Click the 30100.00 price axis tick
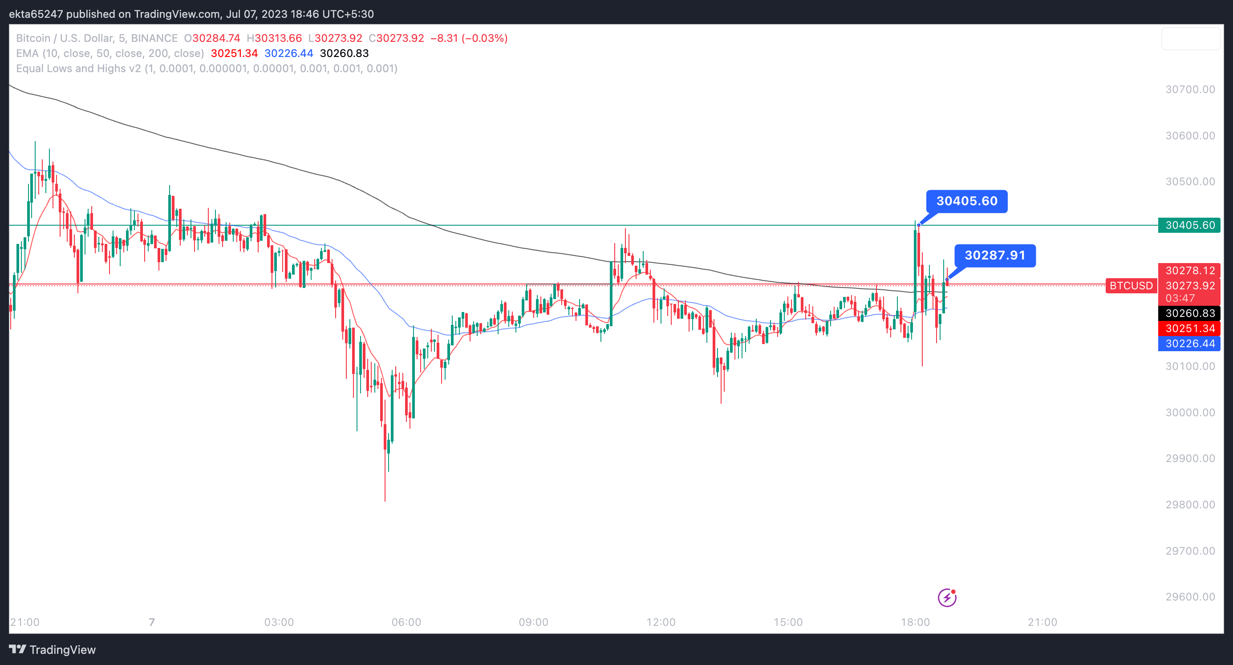The width and height of the screenshot is (1233, 665). [1190, 366]
